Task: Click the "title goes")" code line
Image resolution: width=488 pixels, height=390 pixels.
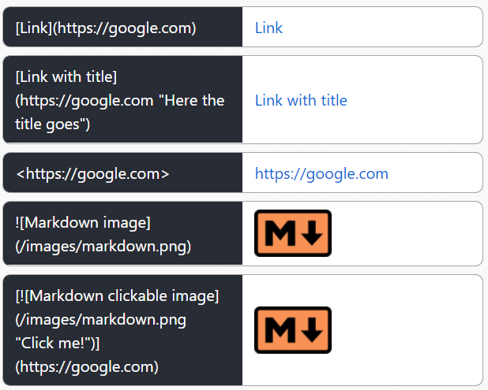Action: pos(53,124)
